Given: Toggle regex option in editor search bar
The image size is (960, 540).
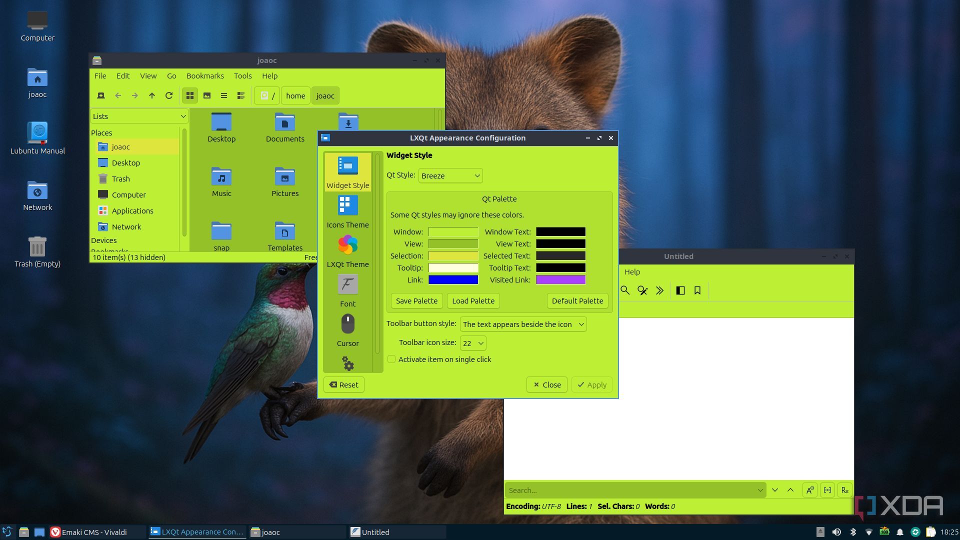Looking at the screenshot, I should click(x=845, y=490).
